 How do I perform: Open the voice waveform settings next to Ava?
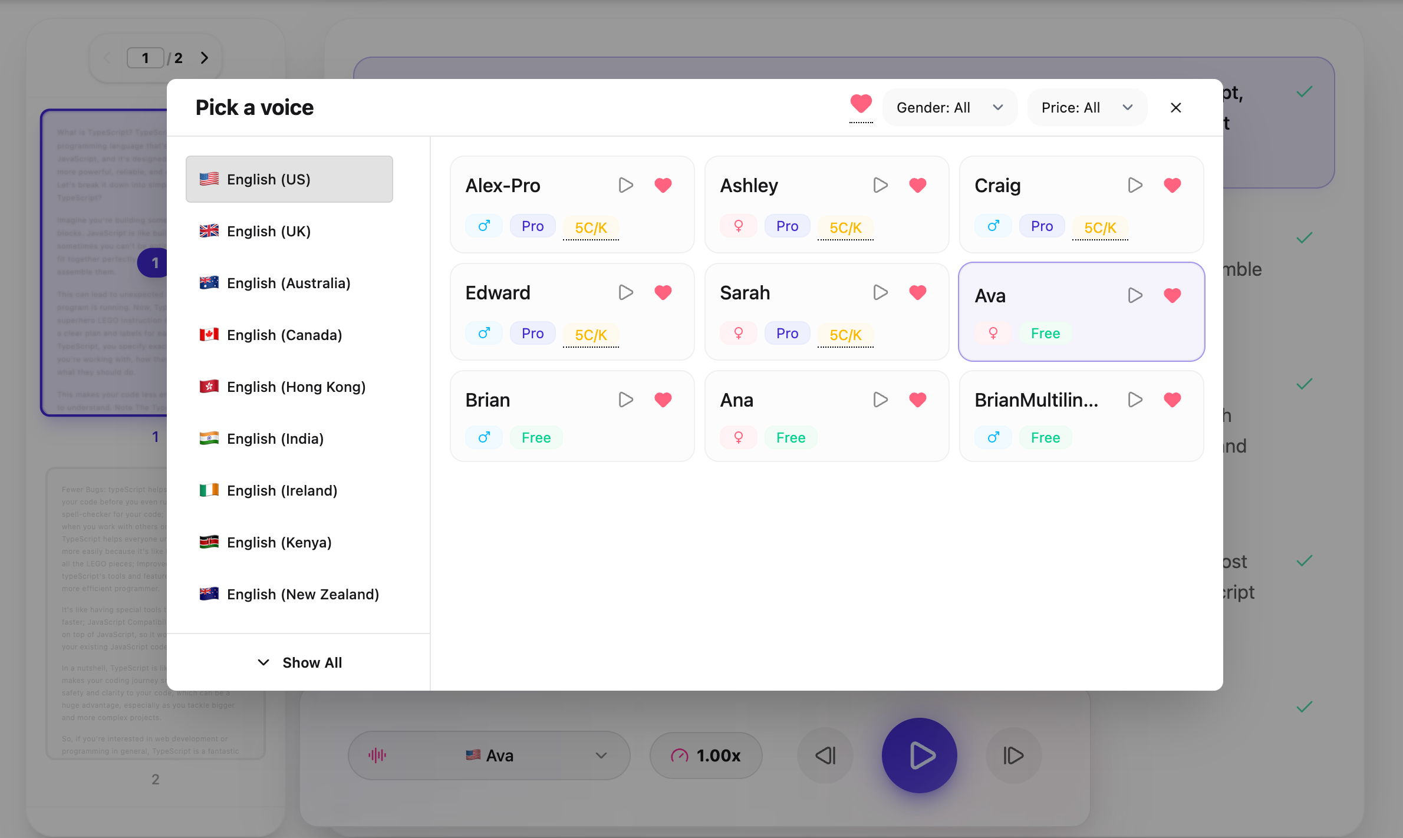pyautogui.click(x=377, y=755)
